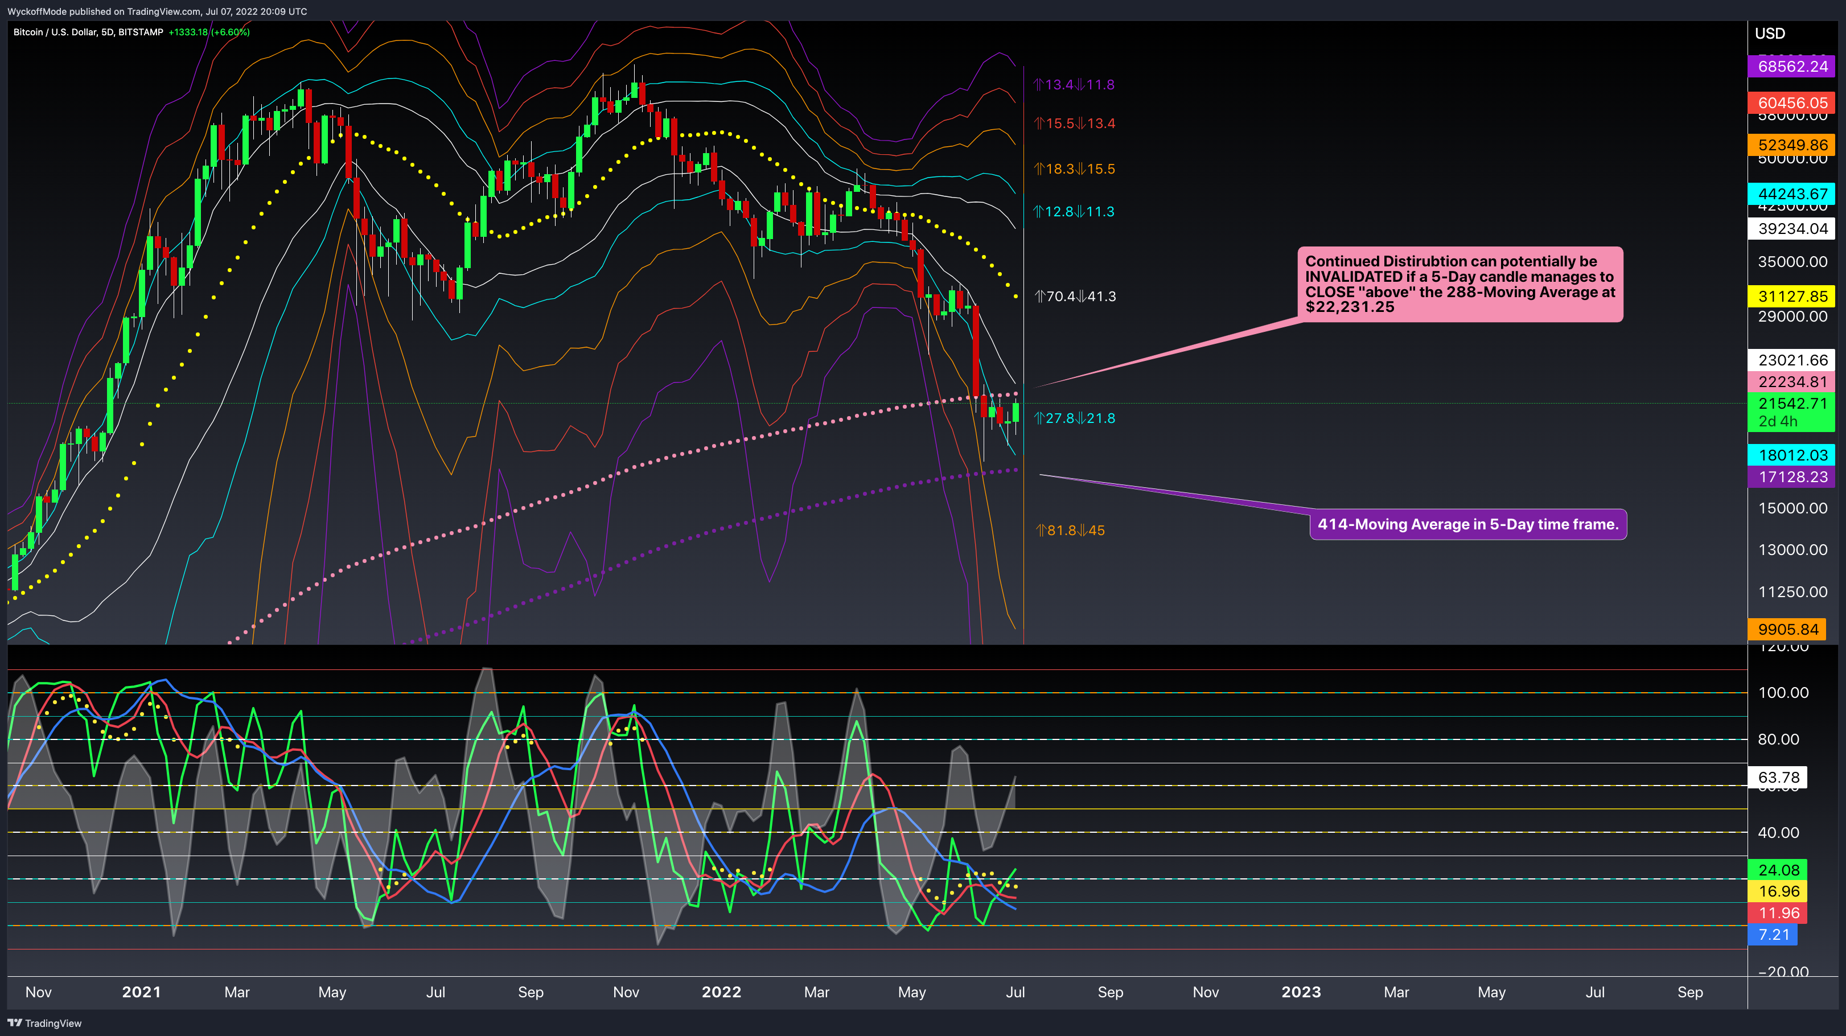Viewport: 1846px width, 1036px height.
Task: Click the 35000.00 price axis tick
Action: (x=1792, y=261)
